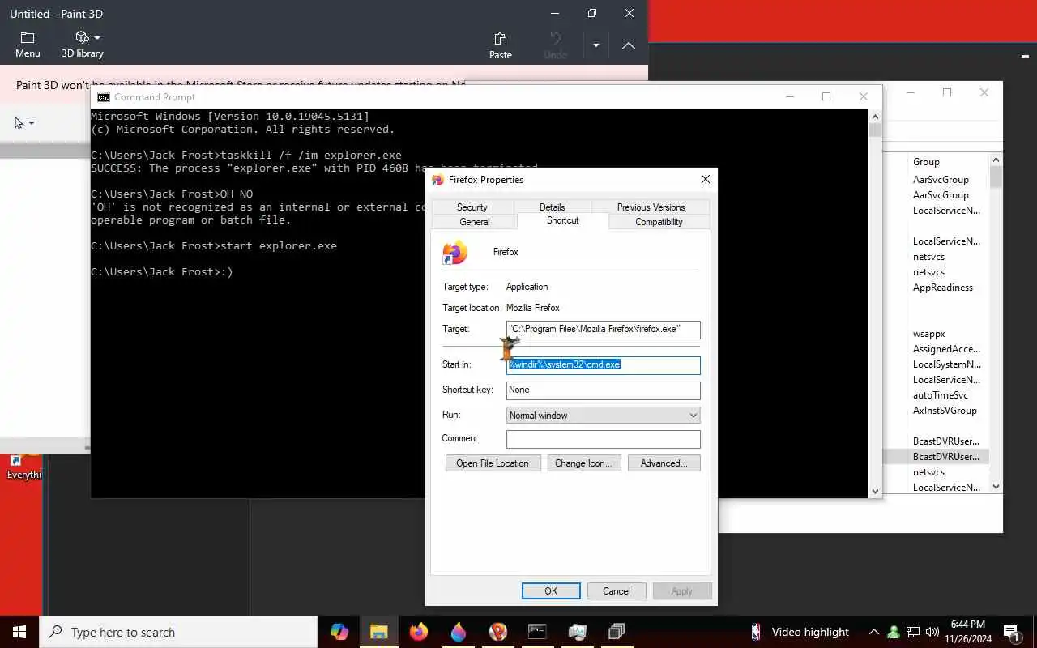Image resolution: width=1037 pixels, height=648 pixels.
Task: Click the taskbar icon right of Command Prompt
Action: coord(577,632)
